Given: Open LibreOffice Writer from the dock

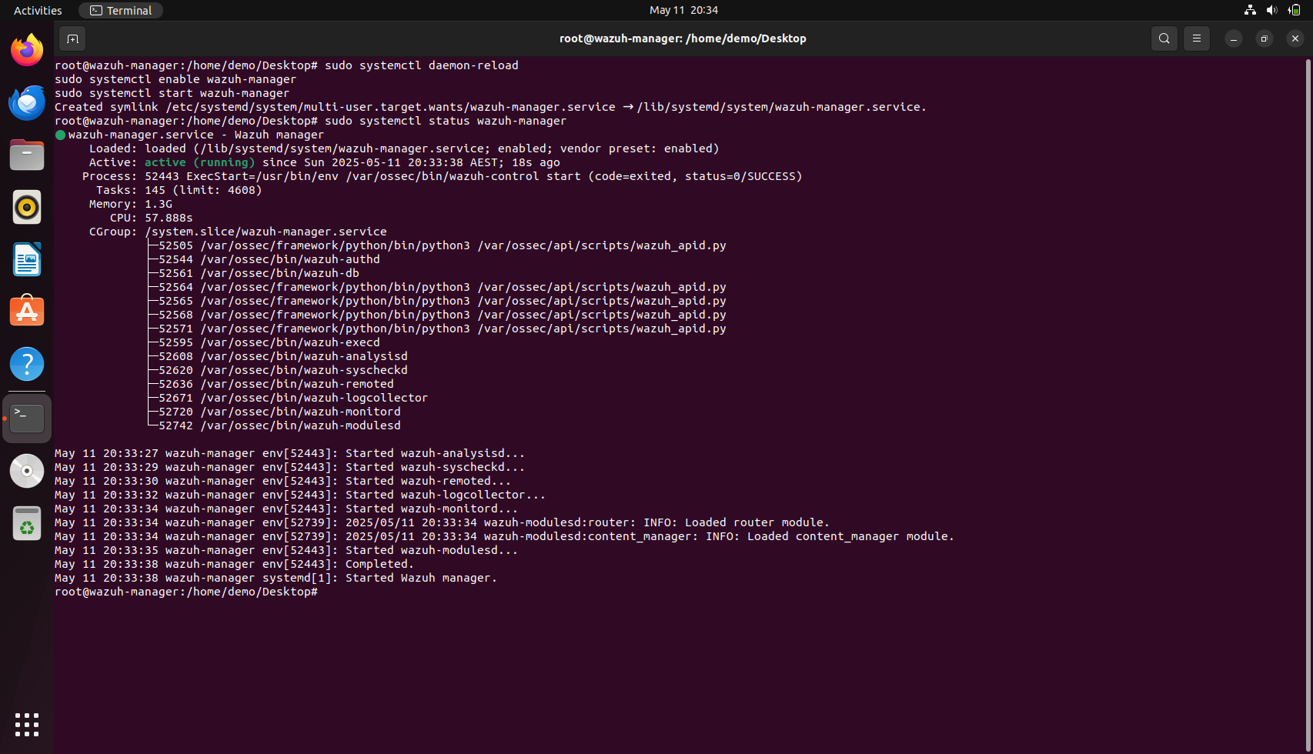Looking at the screenshot, I should [27, 259].
